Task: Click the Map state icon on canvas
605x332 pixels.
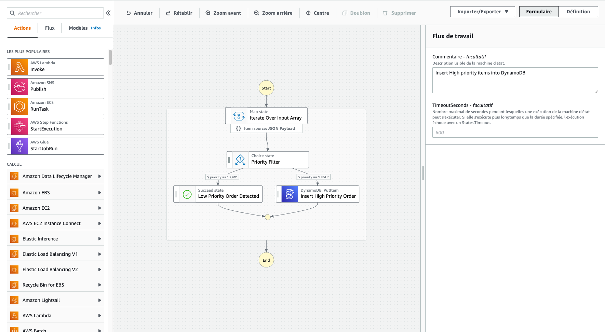Action: [x=239, y=116]
